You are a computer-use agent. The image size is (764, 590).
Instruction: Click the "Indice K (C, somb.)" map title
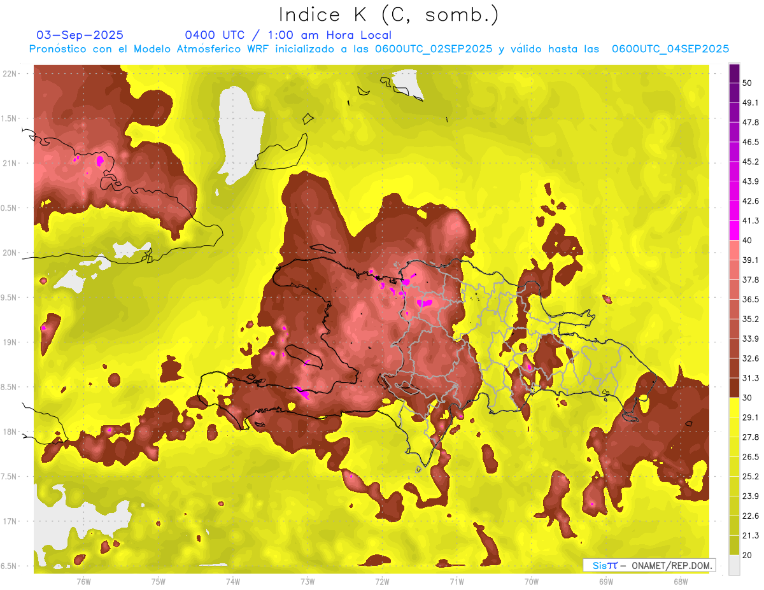[x=389, y=15]
